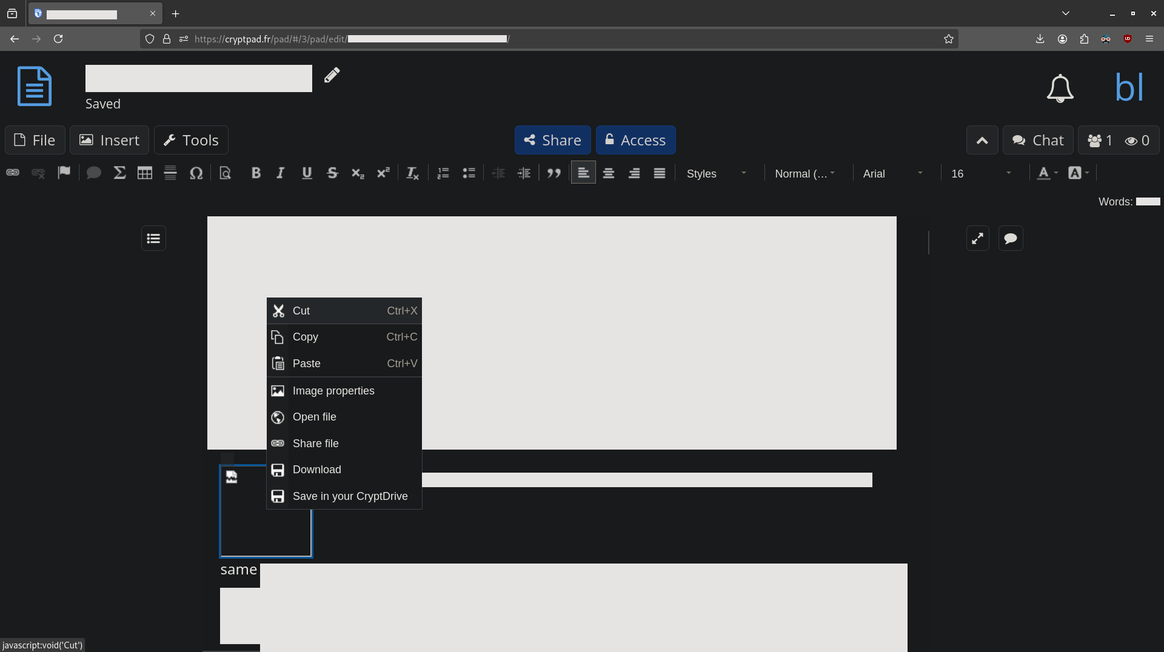The width and height of the screenshot is (1164, 652).
Task: Insert a math formula with sigma icon
Action: click(x=119, y=173)
